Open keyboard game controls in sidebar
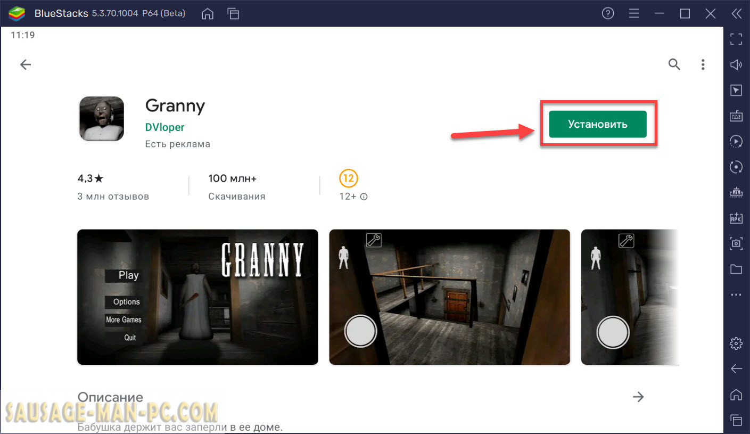Viewport: 750px width, 434px height. tap(736, 116)
